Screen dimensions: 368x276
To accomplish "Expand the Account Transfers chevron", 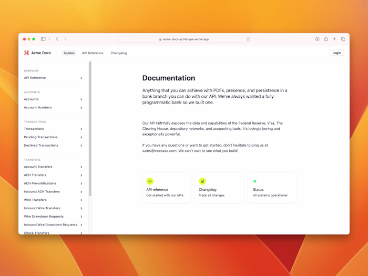I will tap(81, 167).
